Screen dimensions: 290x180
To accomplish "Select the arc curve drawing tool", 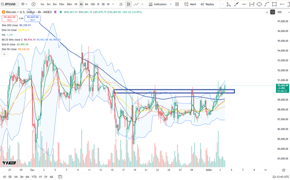I will pos(267,4).
